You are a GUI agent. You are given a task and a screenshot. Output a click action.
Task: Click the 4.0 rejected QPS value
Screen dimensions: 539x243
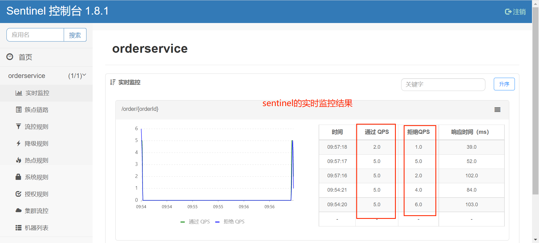(x=419, y=190)
